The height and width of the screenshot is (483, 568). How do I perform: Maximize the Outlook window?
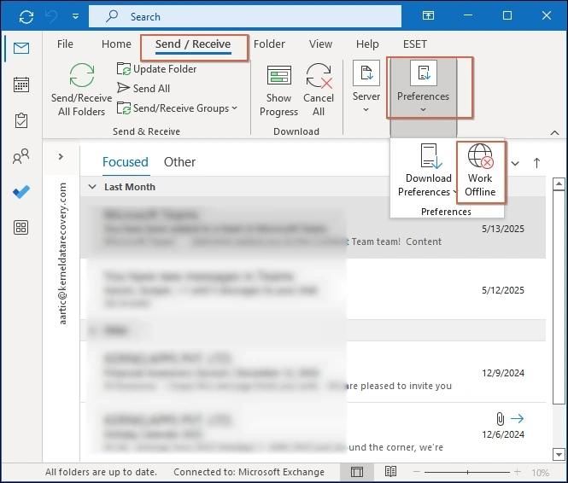pyautogui.click(x=507, y=15)
